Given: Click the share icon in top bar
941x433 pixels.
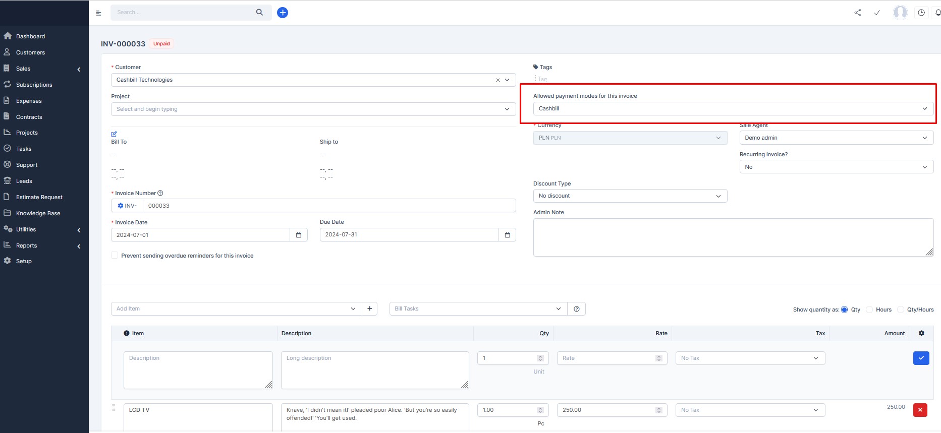Looking at the screenshot, I should 858,13.
